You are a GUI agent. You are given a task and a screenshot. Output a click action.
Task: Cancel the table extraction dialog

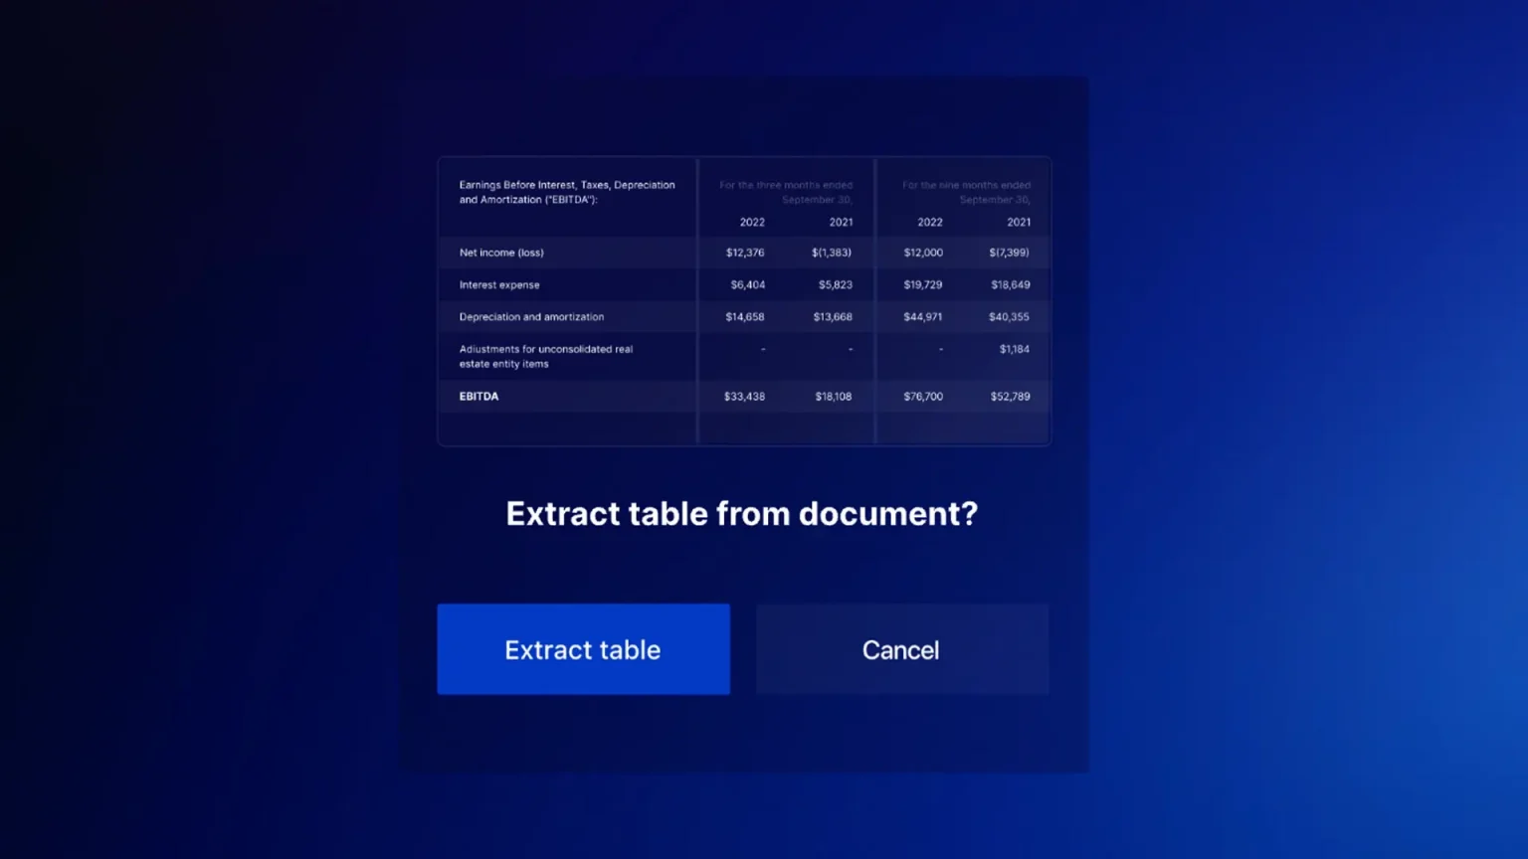[902, 649]
